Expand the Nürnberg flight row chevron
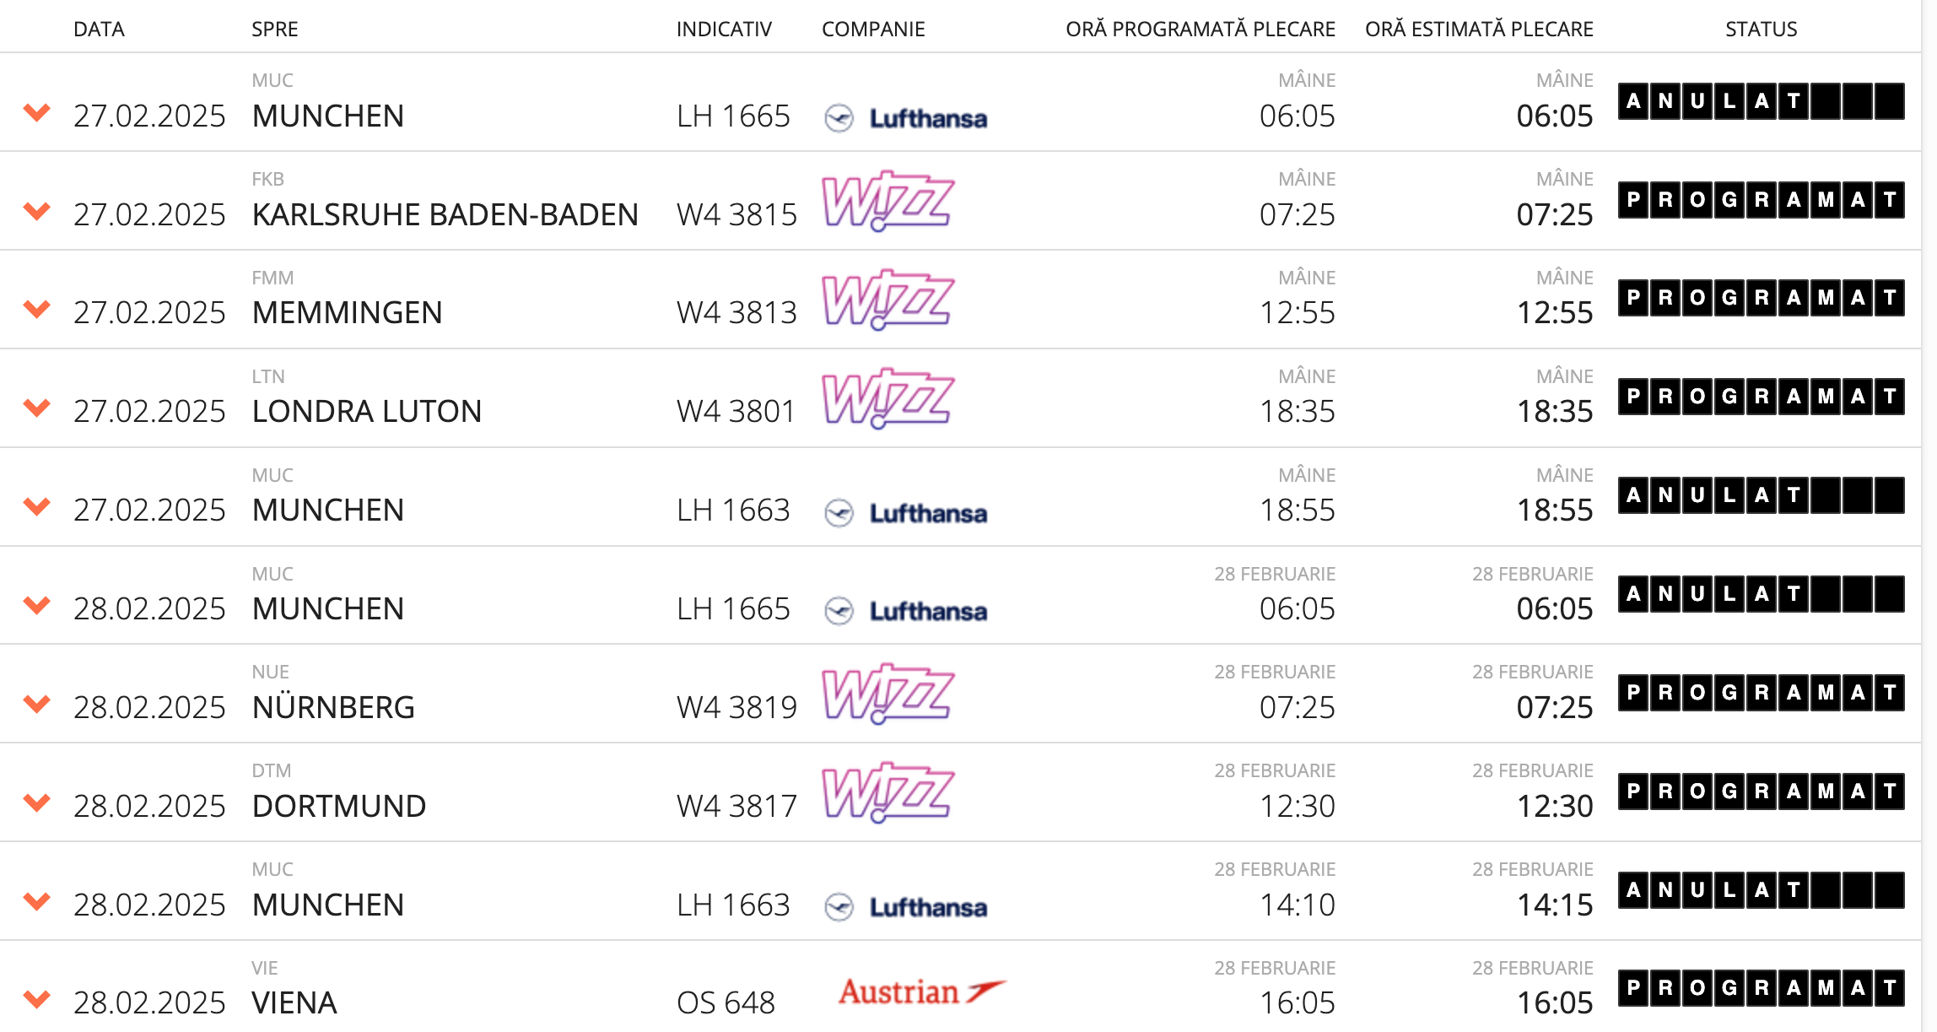 pos(37,703)
